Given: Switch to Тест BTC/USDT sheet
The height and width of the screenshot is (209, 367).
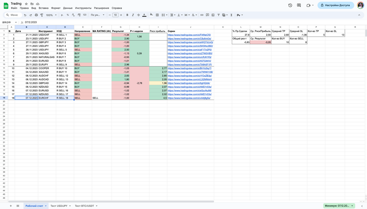Looking at the screenshot, I should [x=84, y=206].
